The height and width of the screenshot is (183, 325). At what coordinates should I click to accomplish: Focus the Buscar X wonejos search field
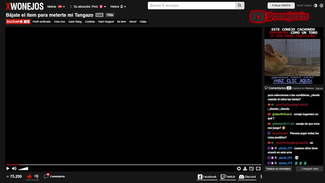[191, 5]
